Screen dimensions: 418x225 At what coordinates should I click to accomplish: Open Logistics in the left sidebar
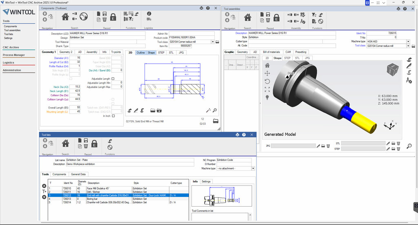point(8,63)
